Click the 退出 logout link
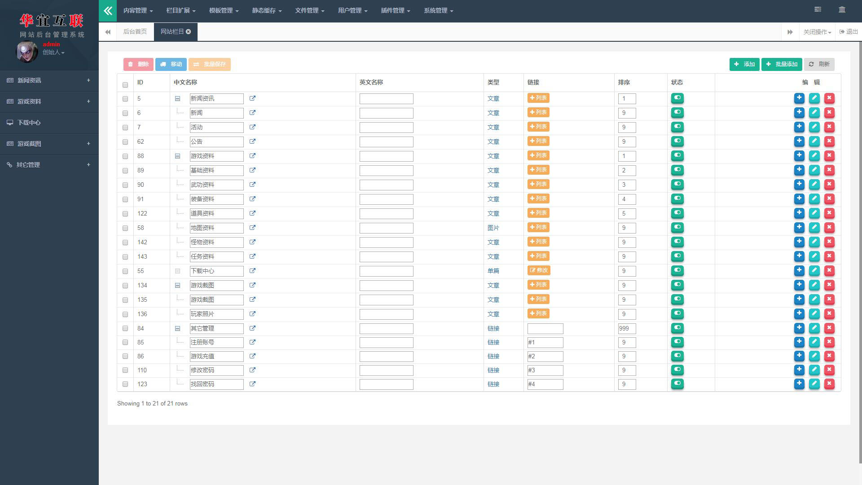Image resolution: width=862 pixels, height=485 pixels. pos(849,32)
